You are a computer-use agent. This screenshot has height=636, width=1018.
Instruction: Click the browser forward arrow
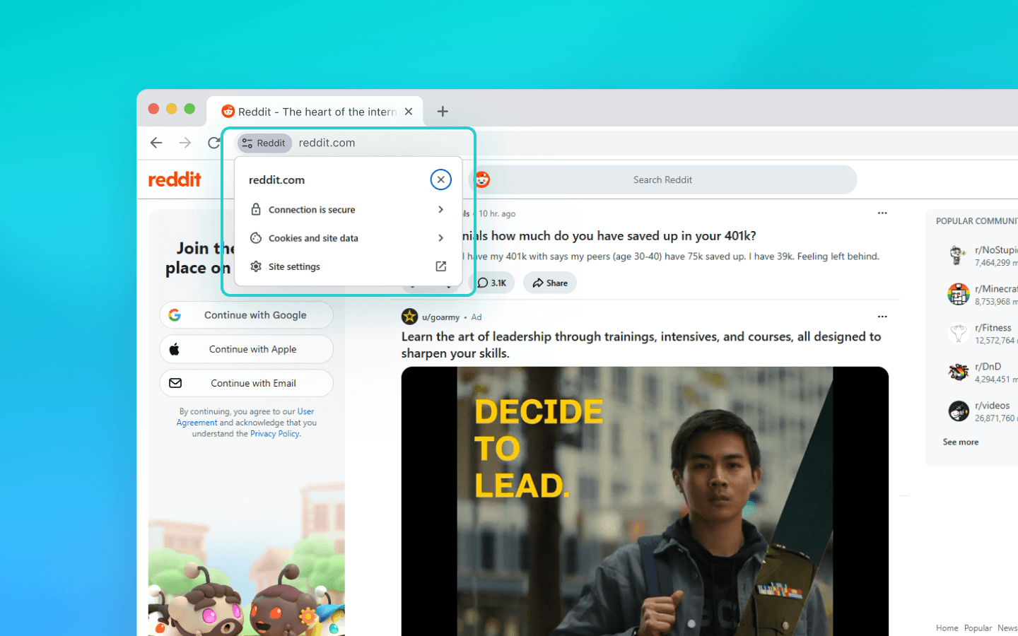coord(185,143)
